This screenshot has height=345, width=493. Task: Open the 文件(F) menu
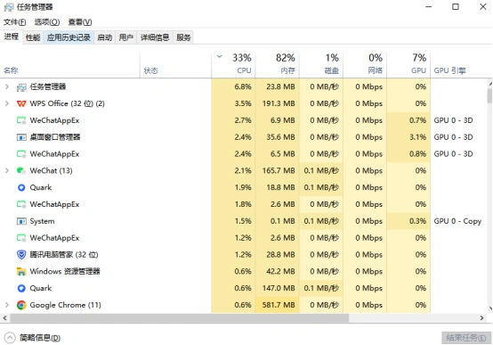(x=15, y=22)
